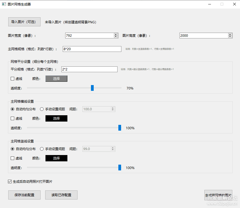Select 自动均匀分布 for 主网格横线
240x208 pixels.
tap(13, 109)
